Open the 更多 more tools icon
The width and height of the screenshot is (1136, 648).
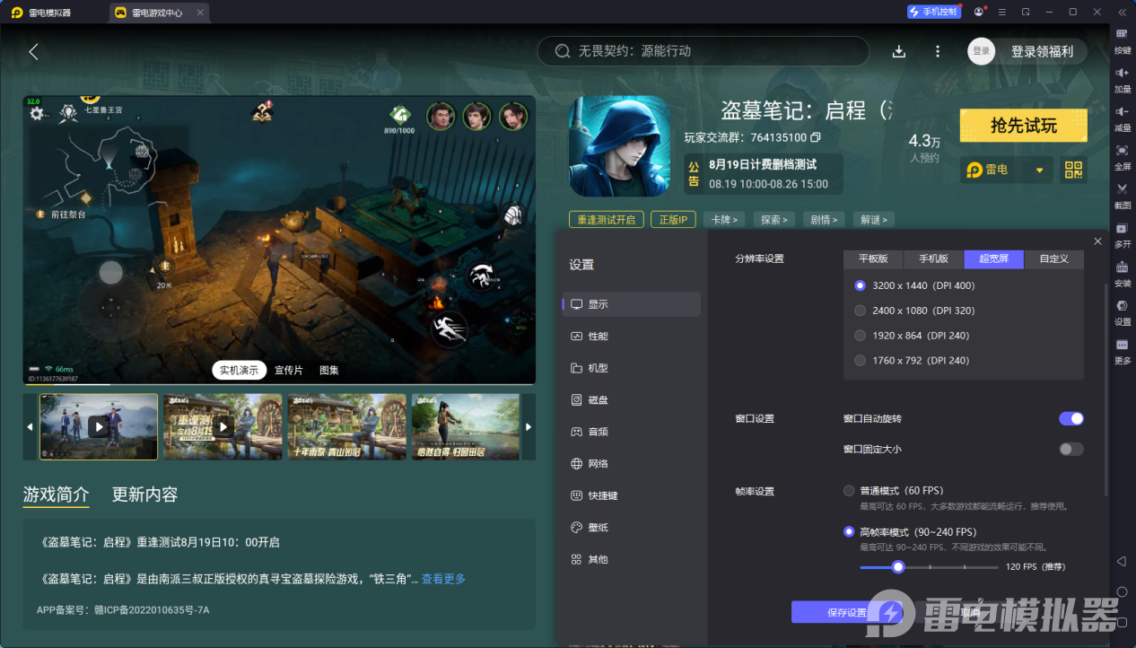coord(1122,345)
